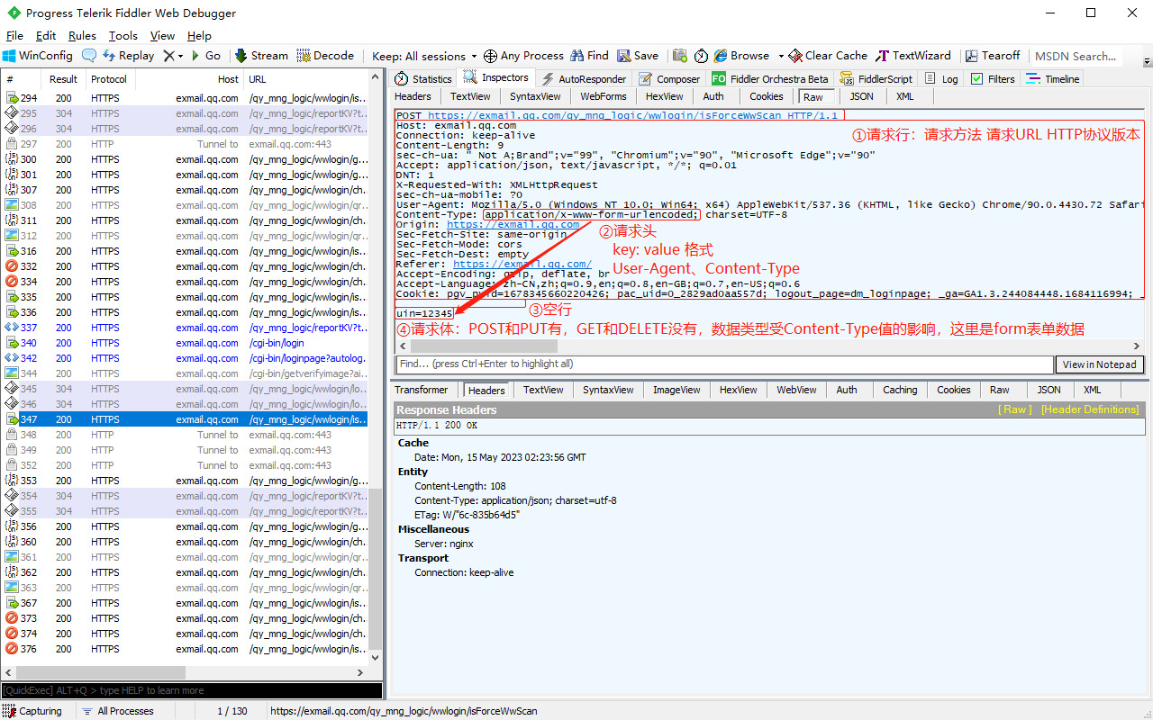Click the timer stopwatch icon
Screen dimensions: 1153x720
pyautogui.click(x=701, y=56)
